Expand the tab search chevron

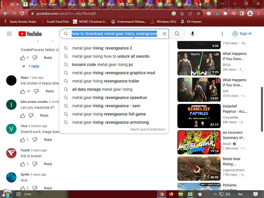(x=222, y=4)
